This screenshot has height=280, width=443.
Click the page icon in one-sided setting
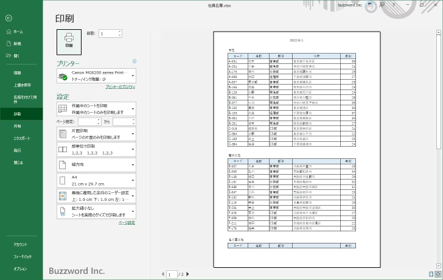63,134
